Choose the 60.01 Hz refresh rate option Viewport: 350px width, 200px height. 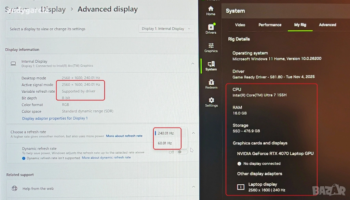(x=165, y=143)
